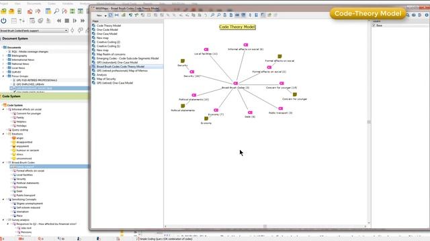Open the Documents menu

[34, 3]
